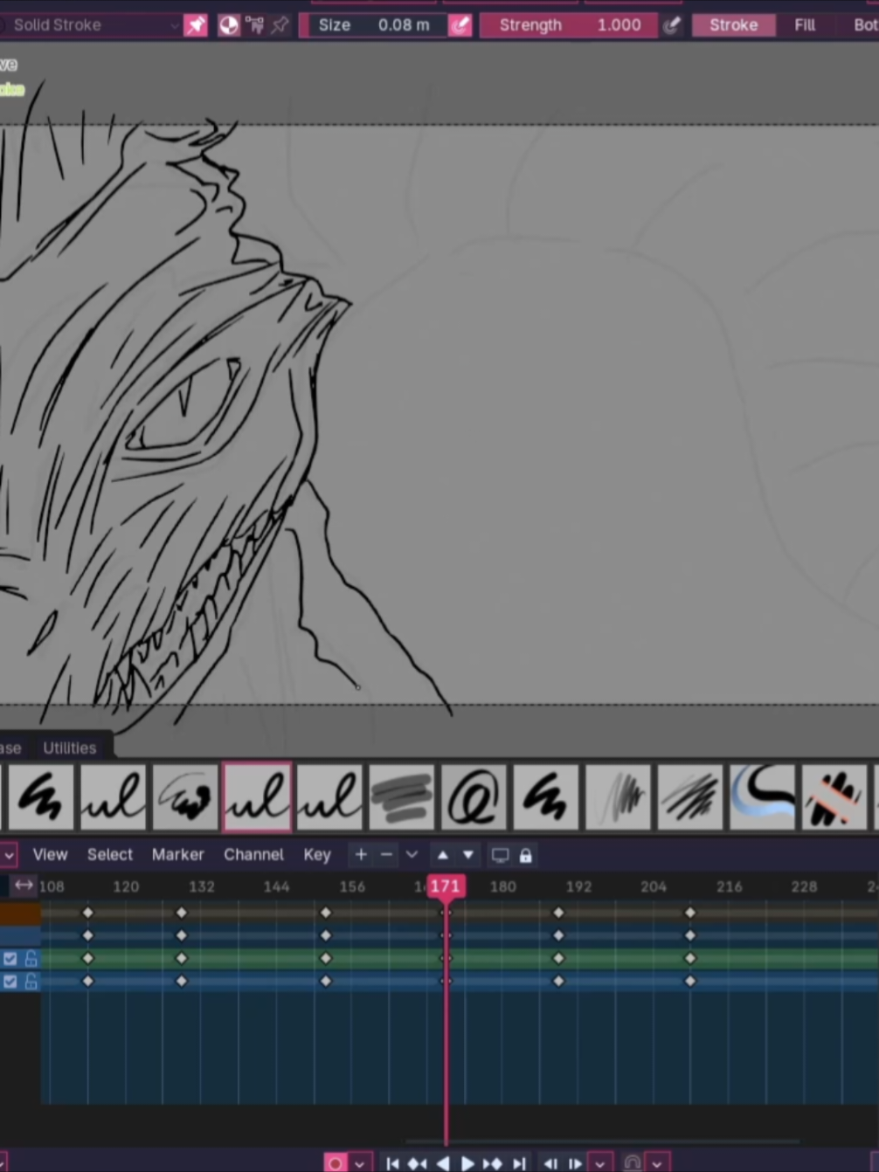
Task: Open the editor type dropdown left of View
Action: 8,855
